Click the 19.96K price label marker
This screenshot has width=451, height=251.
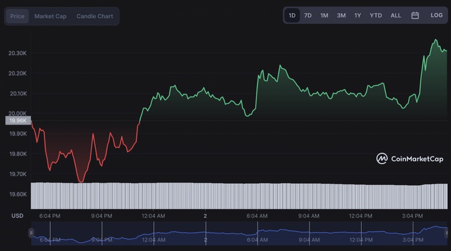(18, 120)
